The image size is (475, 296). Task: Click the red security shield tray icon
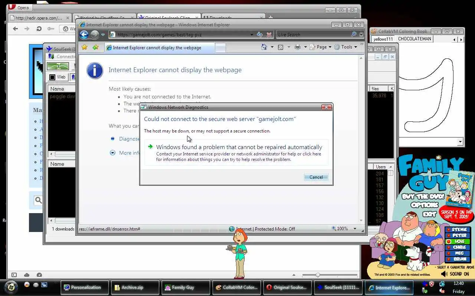[x=432, y=284]
